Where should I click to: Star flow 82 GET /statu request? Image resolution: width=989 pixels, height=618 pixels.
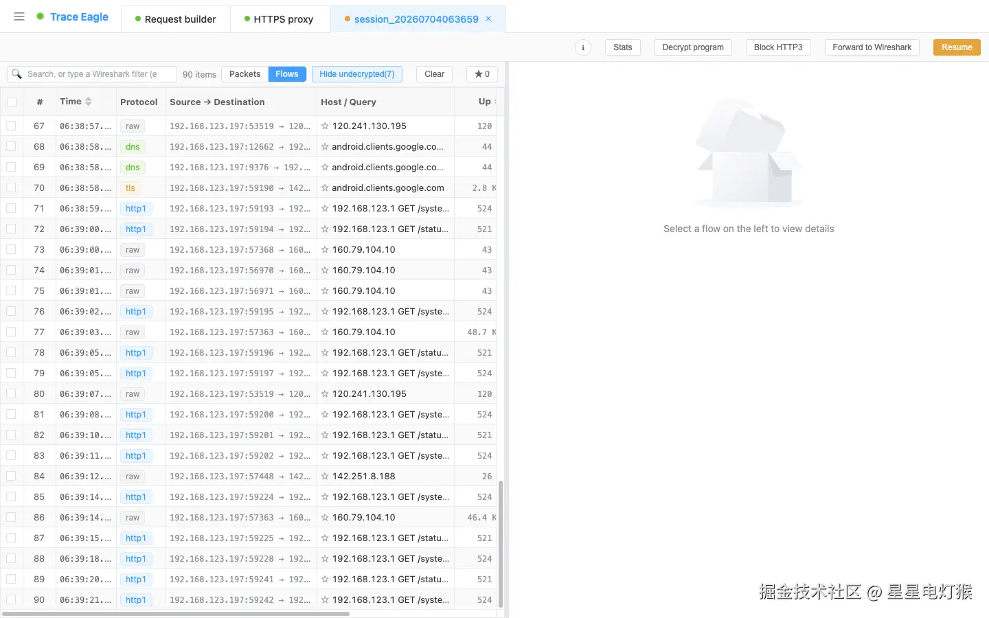pos(325,435)
